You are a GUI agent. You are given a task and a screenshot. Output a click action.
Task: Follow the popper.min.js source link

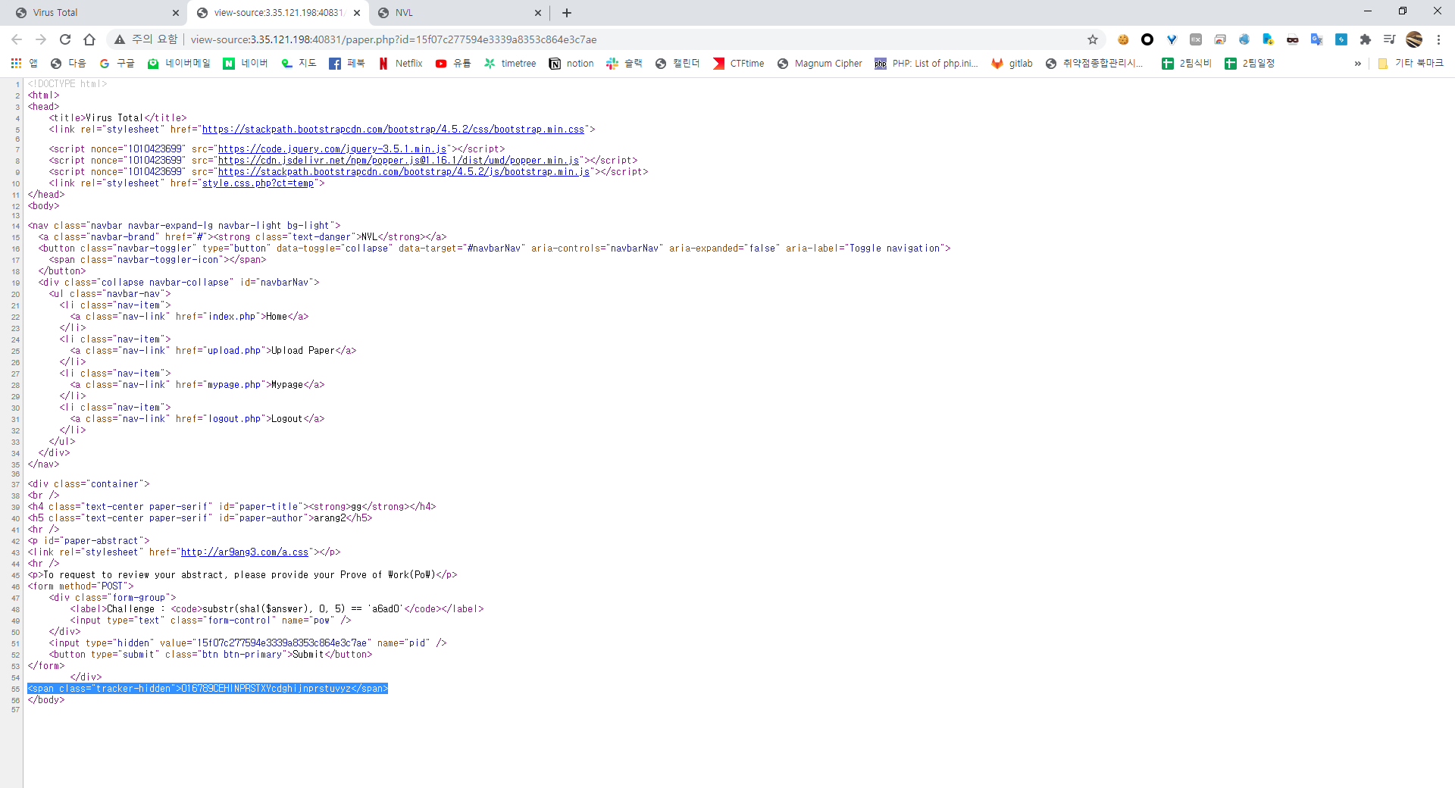(399, 161)
